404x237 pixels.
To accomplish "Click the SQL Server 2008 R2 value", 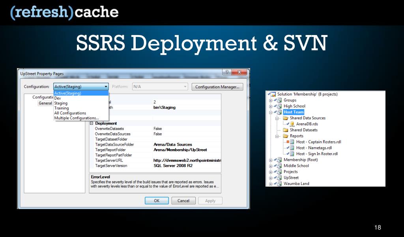I will (173, 166).
